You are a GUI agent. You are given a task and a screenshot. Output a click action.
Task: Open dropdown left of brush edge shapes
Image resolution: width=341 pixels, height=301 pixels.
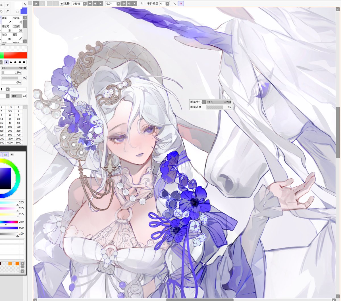coord(1,62)
